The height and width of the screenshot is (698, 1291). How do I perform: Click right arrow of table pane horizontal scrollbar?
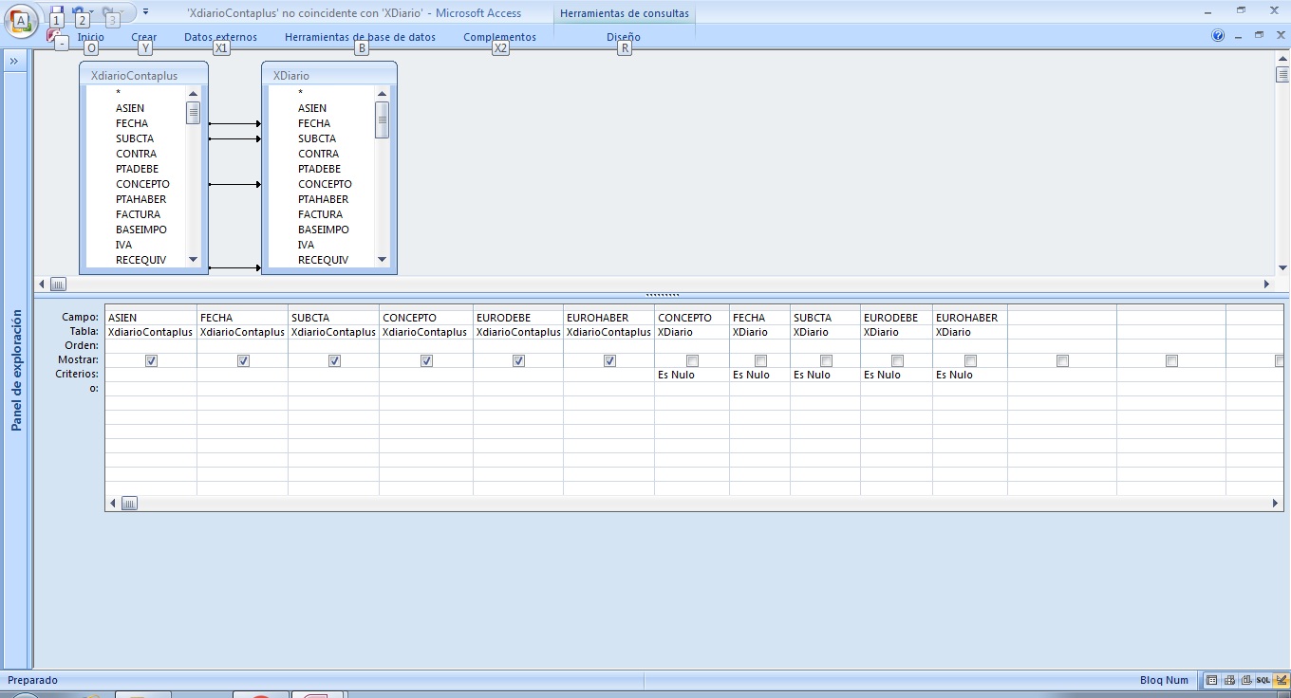[1266, 284]
